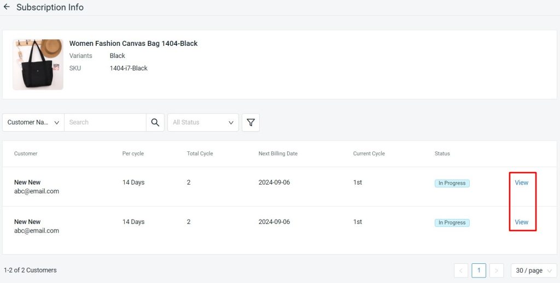Click the SKU label
560x283 pixels.
[x=75, y=68]
